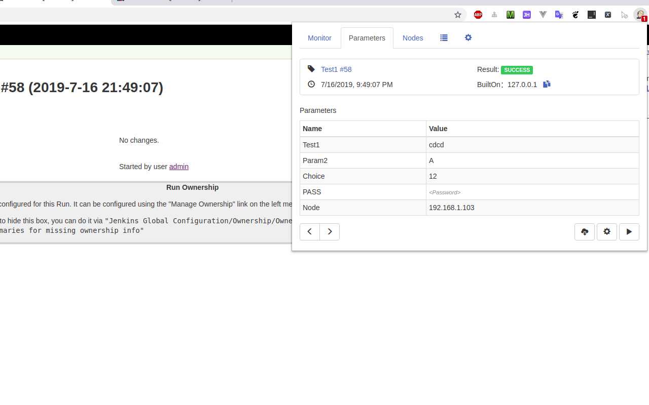This screenshot has width=649, height=405.
Task: Select the value A of Param2
Action: point(532,160)
